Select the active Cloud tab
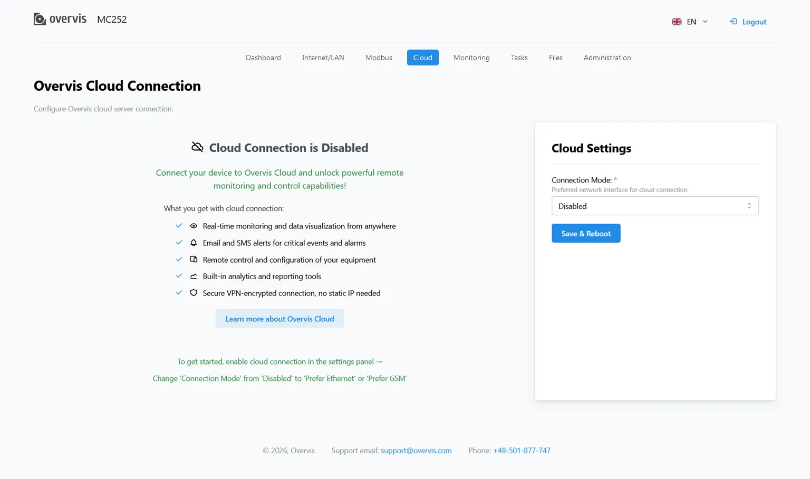The image size is (810, 479). click(422, 58)
